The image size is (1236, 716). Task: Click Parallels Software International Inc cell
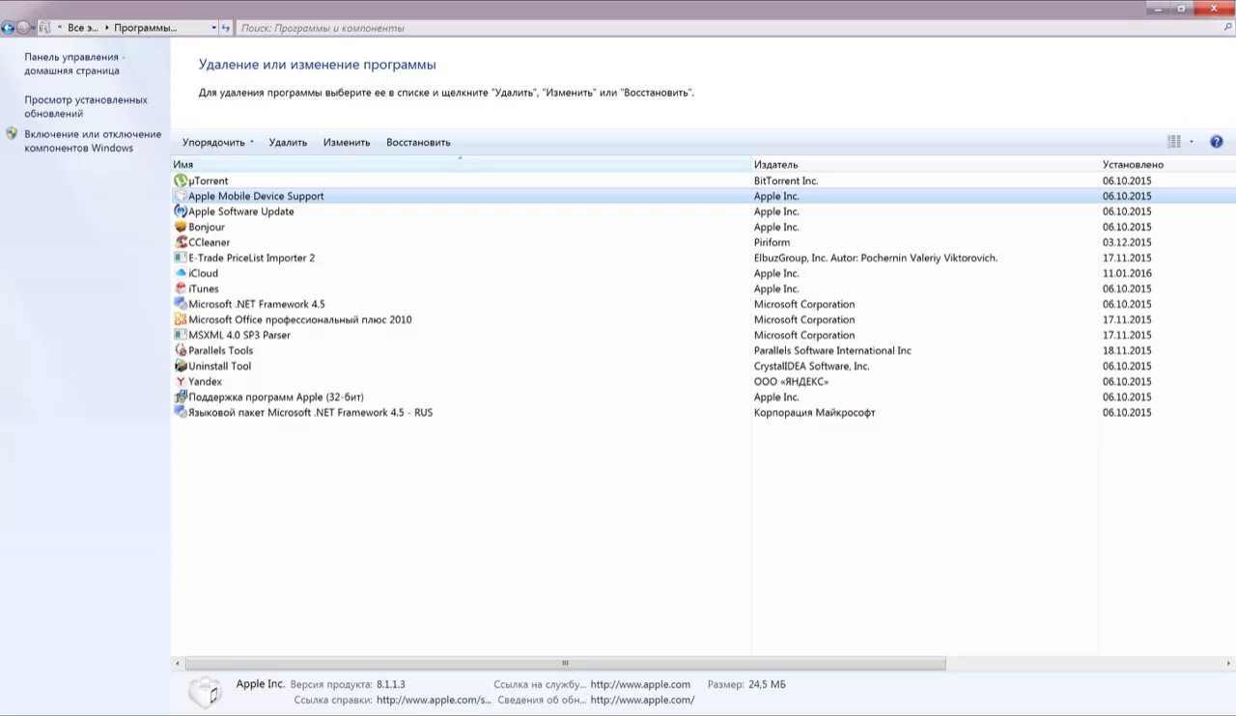coord(832,350)
